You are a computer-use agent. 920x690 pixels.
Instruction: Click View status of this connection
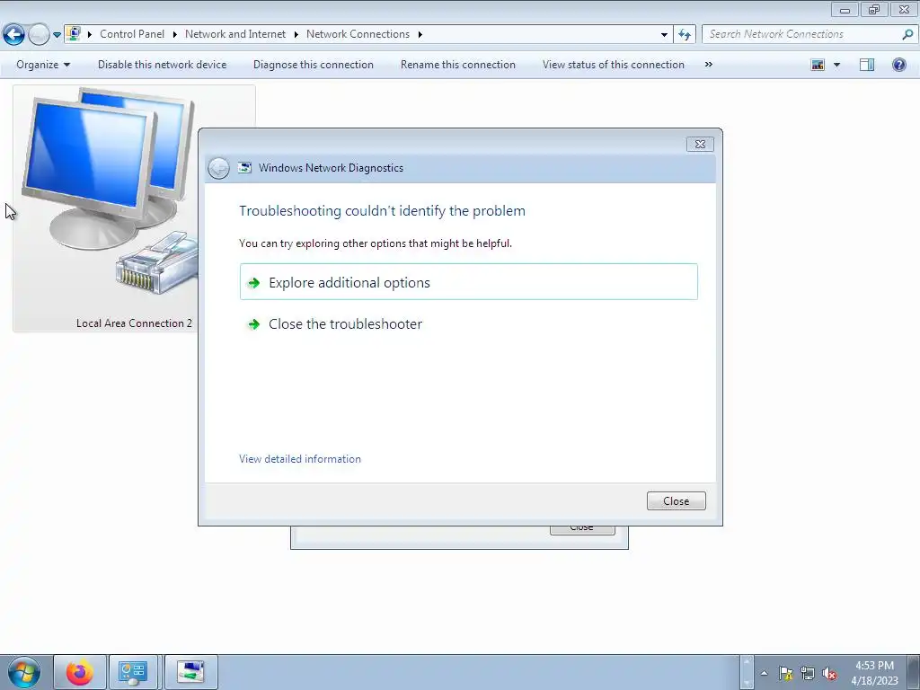tap(613, 65)
